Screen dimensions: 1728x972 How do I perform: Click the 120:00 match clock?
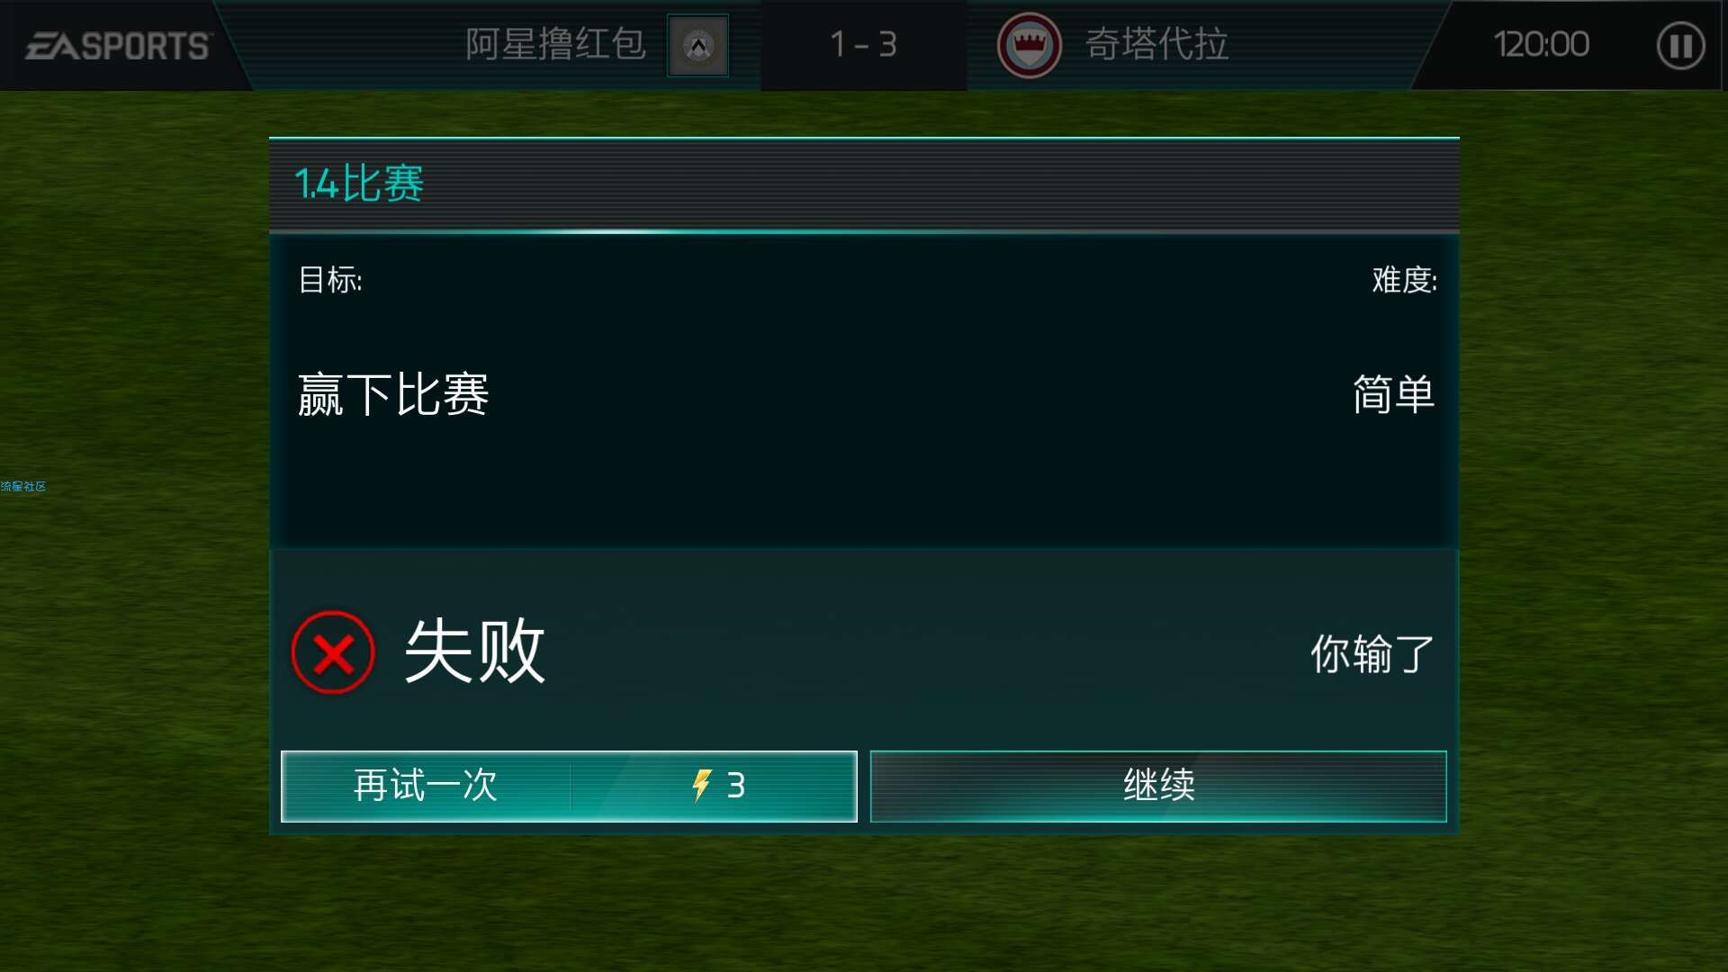click(1541, 44)
